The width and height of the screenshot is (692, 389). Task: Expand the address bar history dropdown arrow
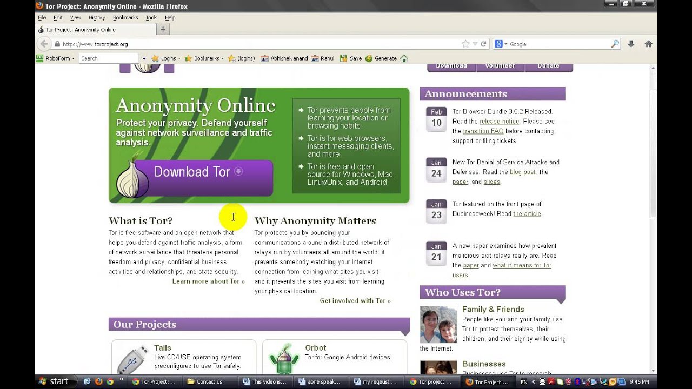[475, 44]
